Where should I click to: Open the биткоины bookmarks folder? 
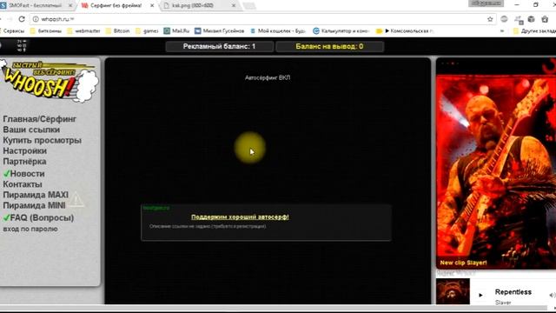tap(46, 31)
